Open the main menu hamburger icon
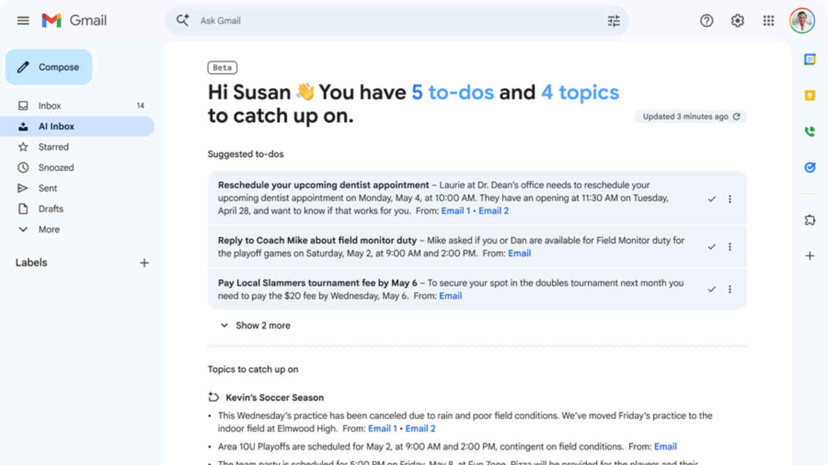The width and height of the screenshot is (828, 465). pyautogui.click(x=23, y=21)
